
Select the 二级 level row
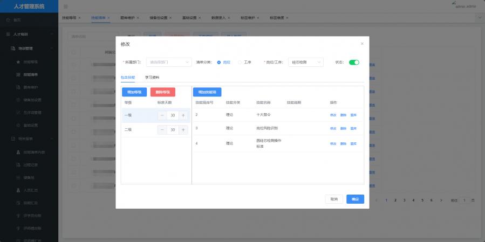point(156,130)
